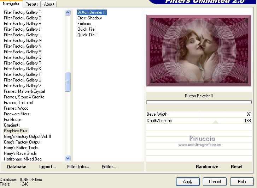Pick the Freeware filters category
The width and height of the screenshot is (257, 188).
[17, 114]
